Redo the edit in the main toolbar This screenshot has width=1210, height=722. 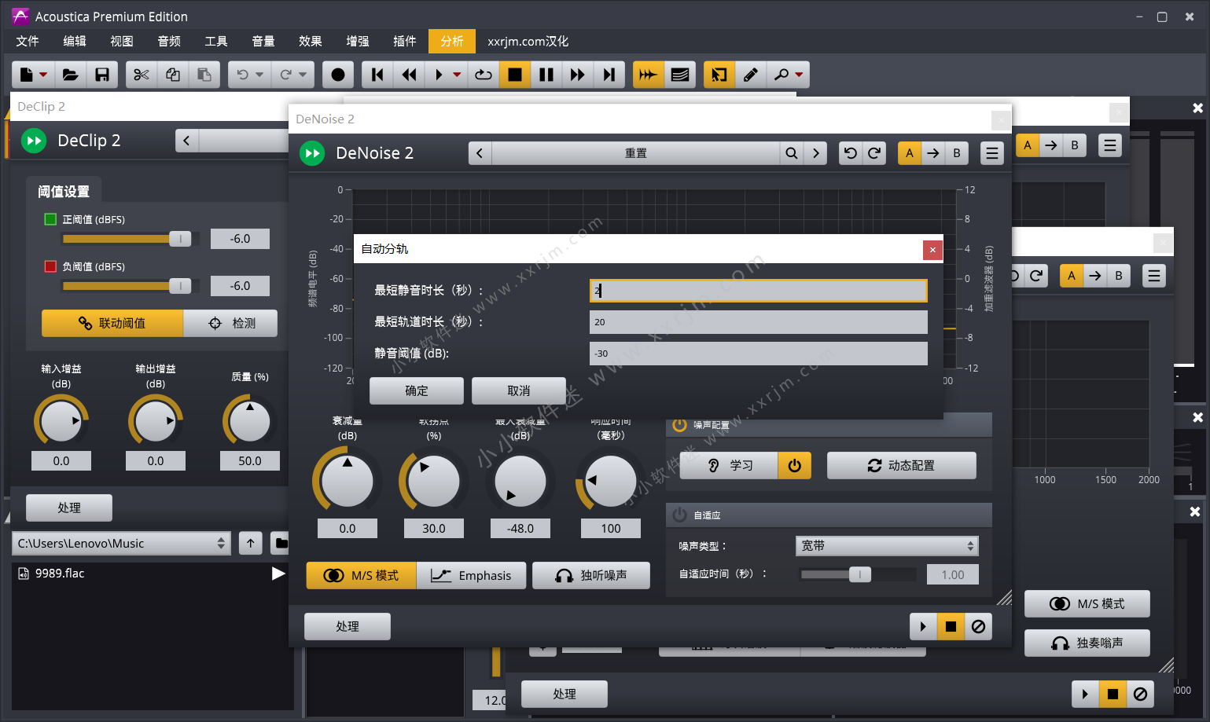point(286,75)
